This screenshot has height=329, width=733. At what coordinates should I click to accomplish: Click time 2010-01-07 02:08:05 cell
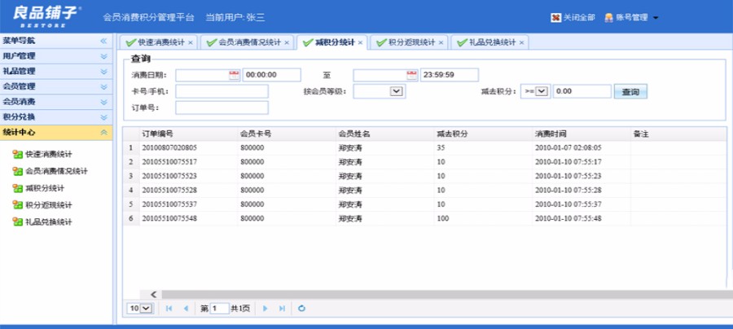[x=581, y=148]
